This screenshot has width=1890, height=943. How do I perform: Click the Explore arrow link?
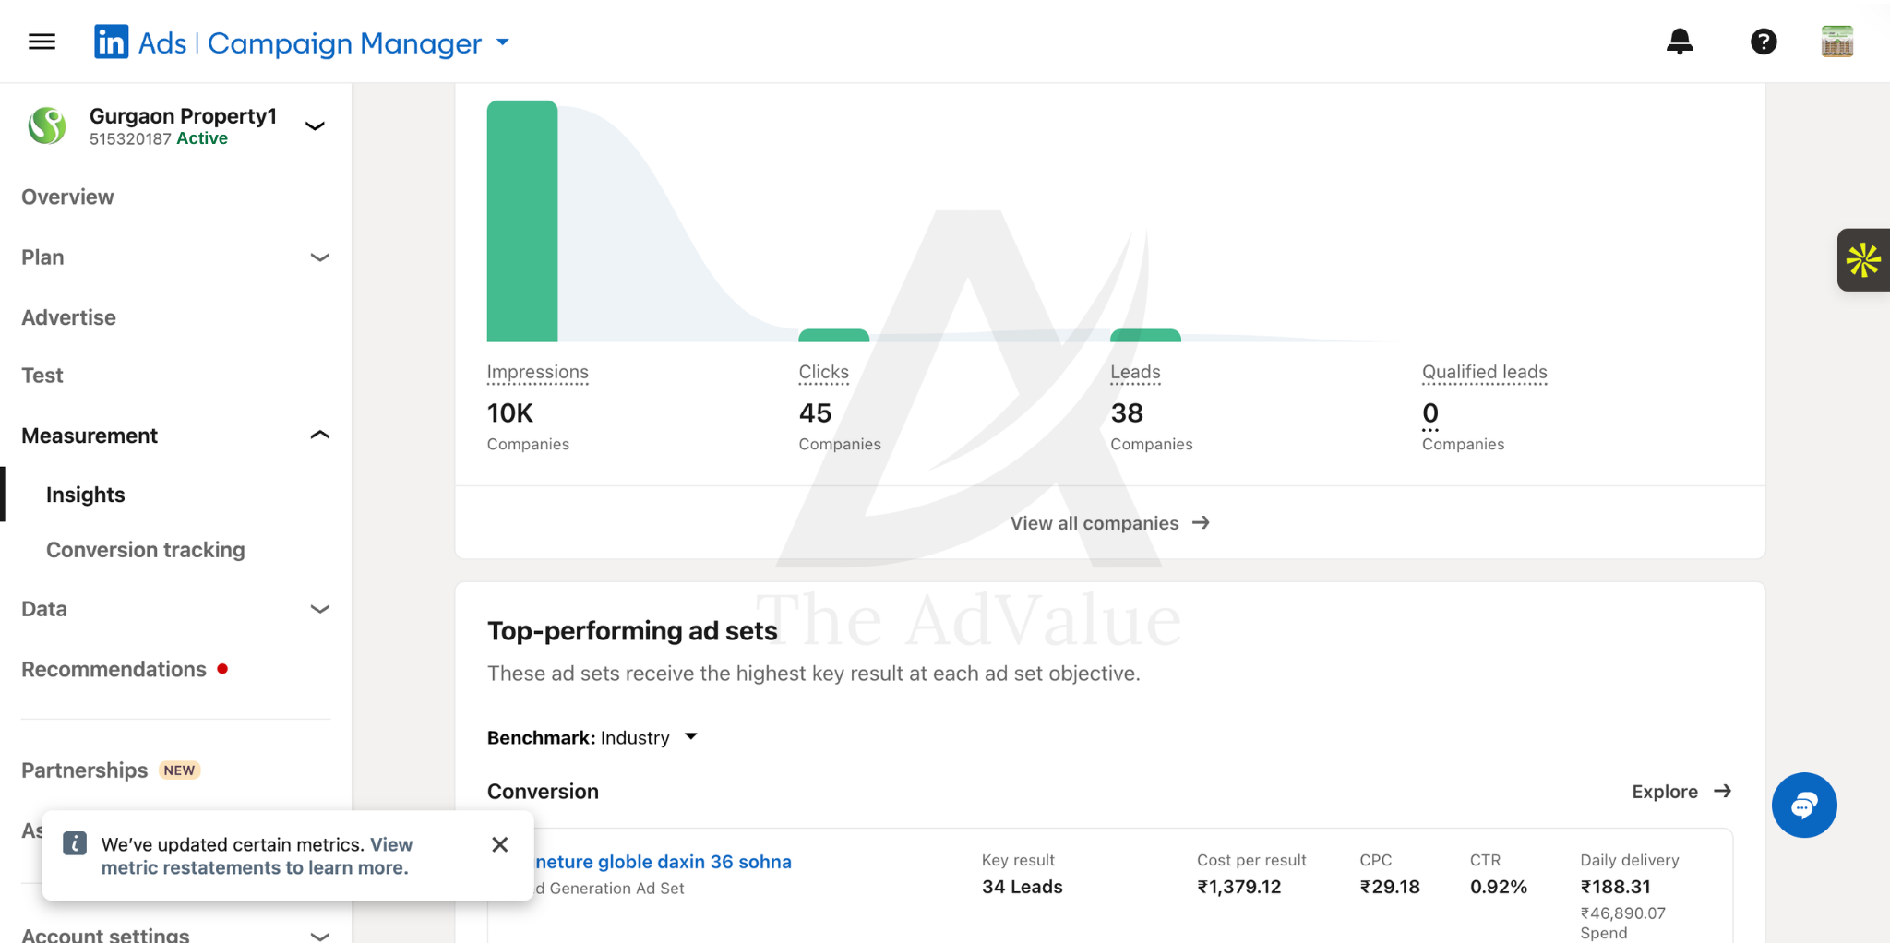point(1681,792)
